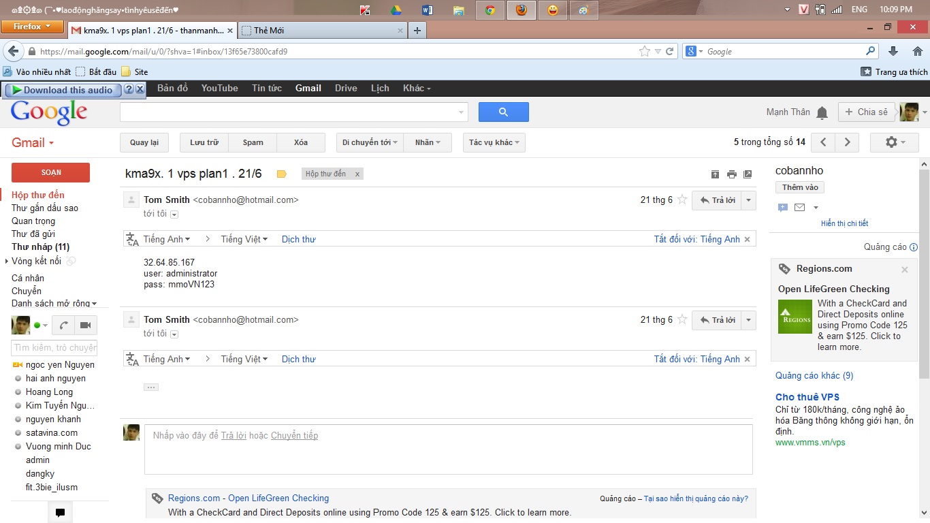Bookmark this page with the URL star
Viewport: 930px width, 523px height.
click(x=645, y=51)
